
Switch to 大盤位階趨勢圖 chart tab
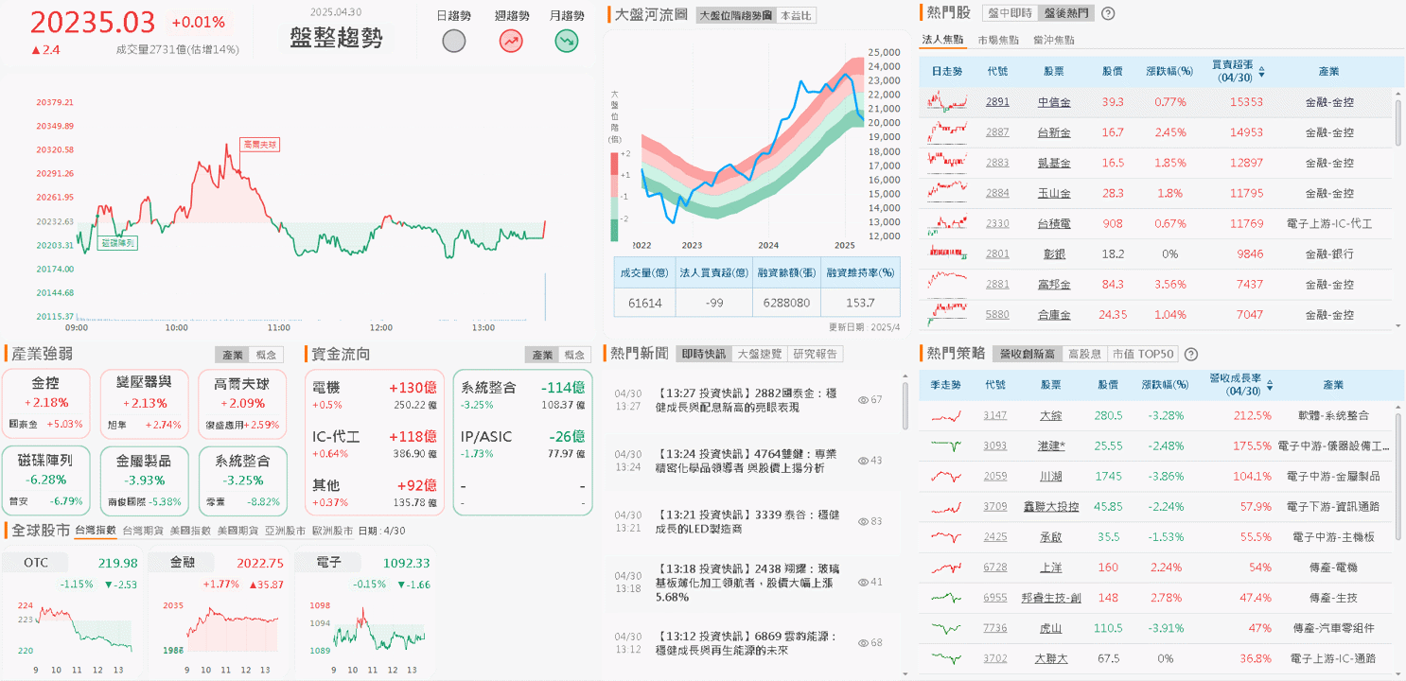click(734, 15)
